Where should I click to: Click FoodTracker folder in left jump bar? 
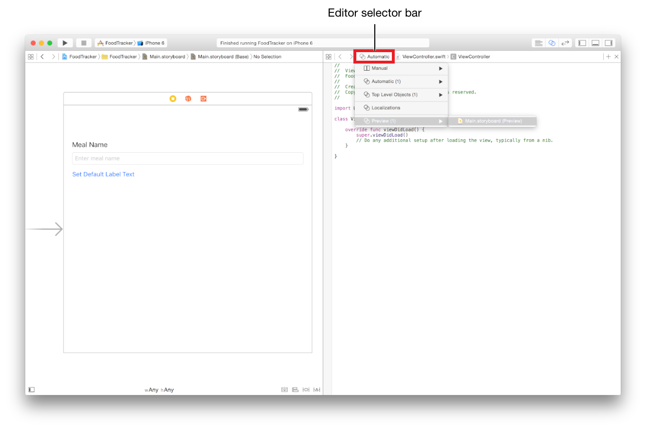click(119, 56)
